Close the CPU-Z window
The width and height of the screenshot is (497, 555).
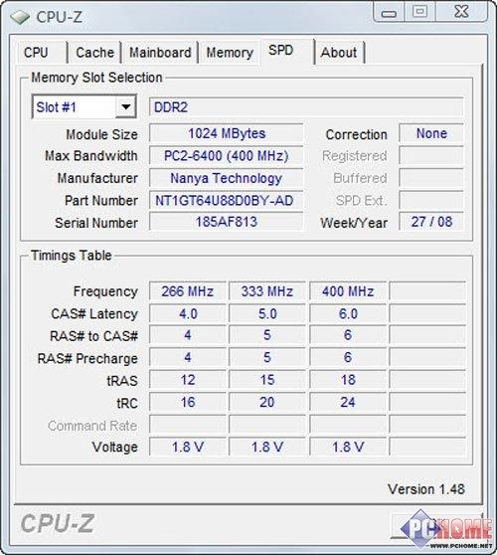[461, 12]
